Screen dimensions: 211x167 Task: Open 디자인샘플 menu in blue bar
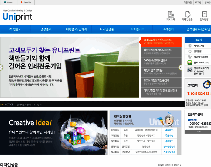pyautogui.click(x=107, y=29)
